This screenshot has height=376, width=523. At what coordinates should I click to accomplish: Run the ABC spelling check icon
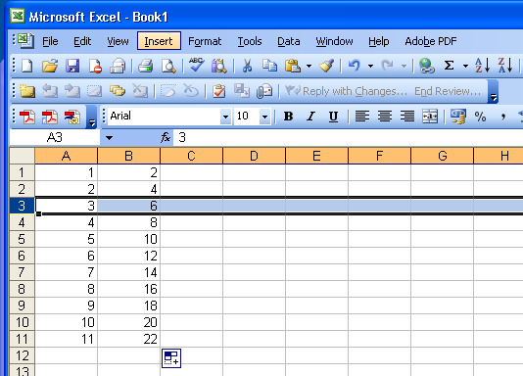[196, 65]
